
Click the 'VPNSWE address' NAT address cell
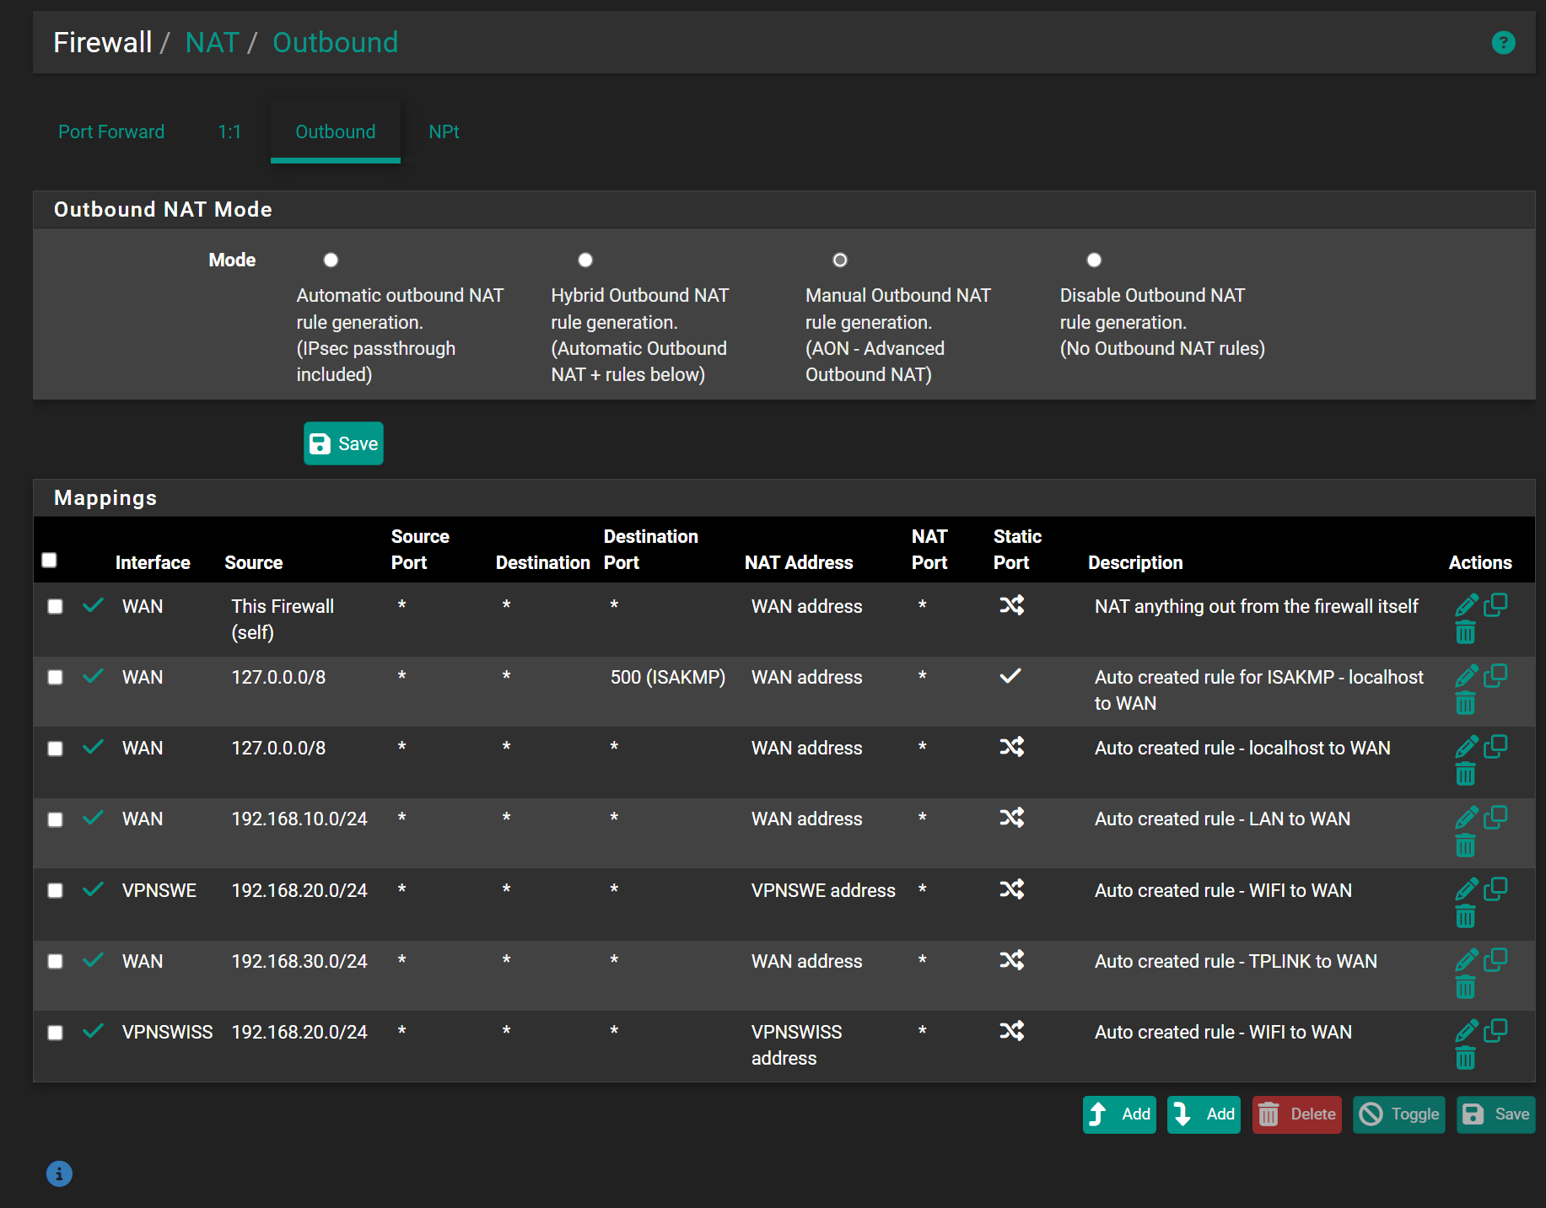pos(823,890)
